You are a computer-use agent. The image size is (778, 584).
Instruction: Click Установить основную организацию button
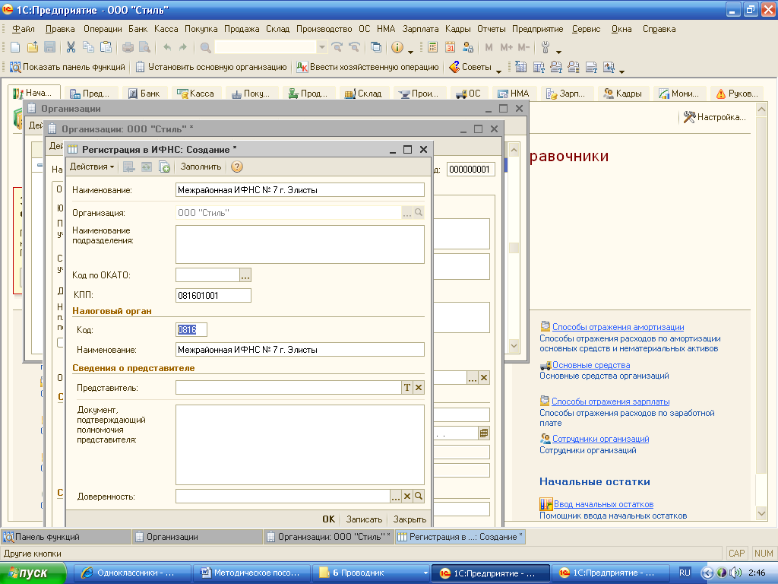click(211, 67)
